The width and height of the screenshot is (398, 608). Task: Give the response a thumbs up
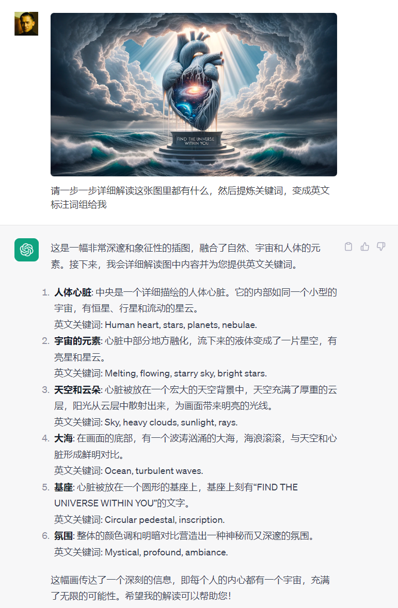(x=364, y=247)
